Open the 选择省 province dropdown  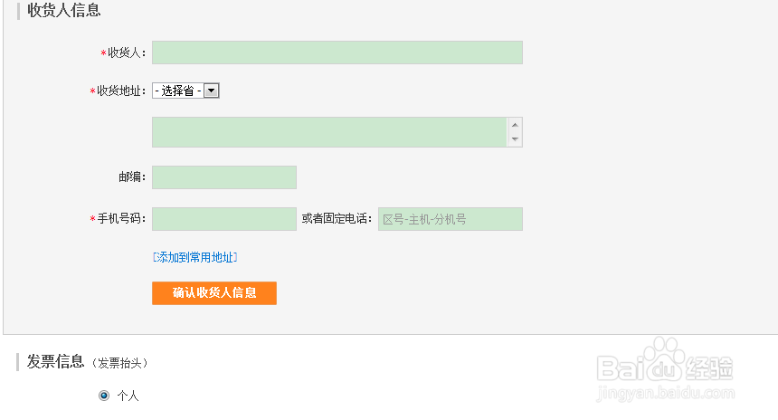(x=186, y=91)
